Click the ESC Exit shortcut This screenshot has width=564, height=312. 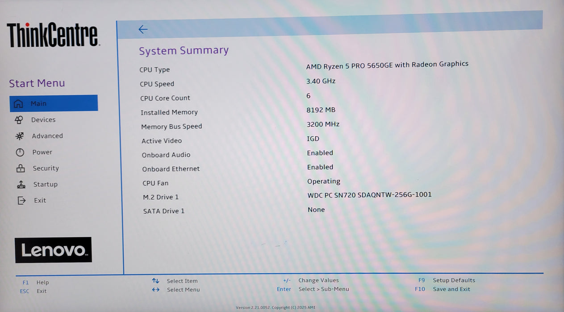click(x=33, y=291)
